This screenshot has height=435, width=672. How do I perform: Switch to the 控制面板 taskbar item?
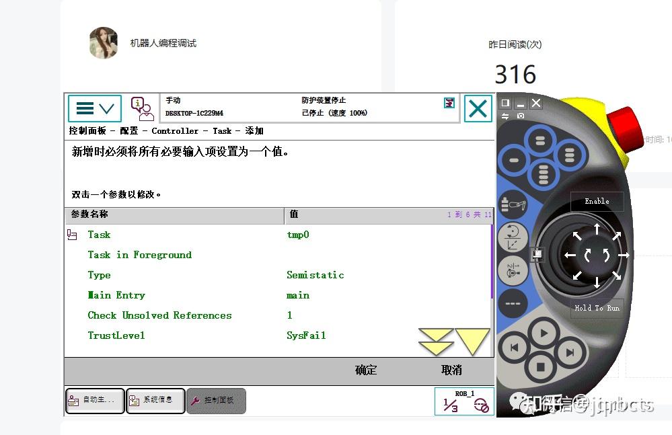point(216,401)
